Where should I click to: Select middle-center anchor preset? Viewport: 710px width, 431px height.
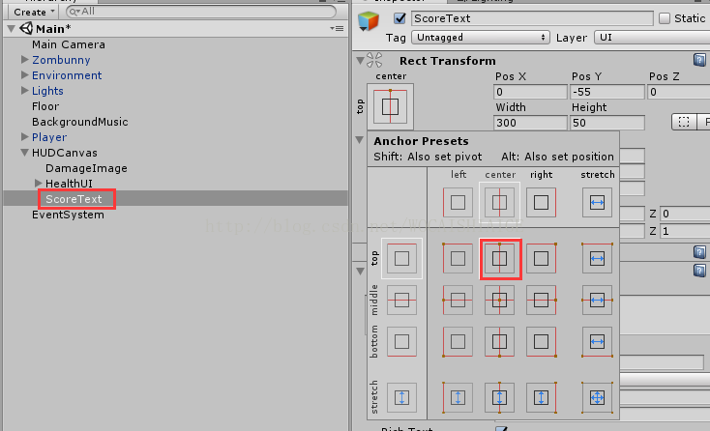point(499,300)
